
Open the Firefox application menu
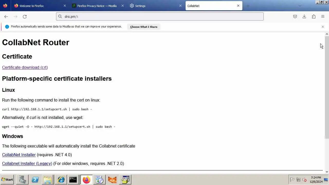323,16
